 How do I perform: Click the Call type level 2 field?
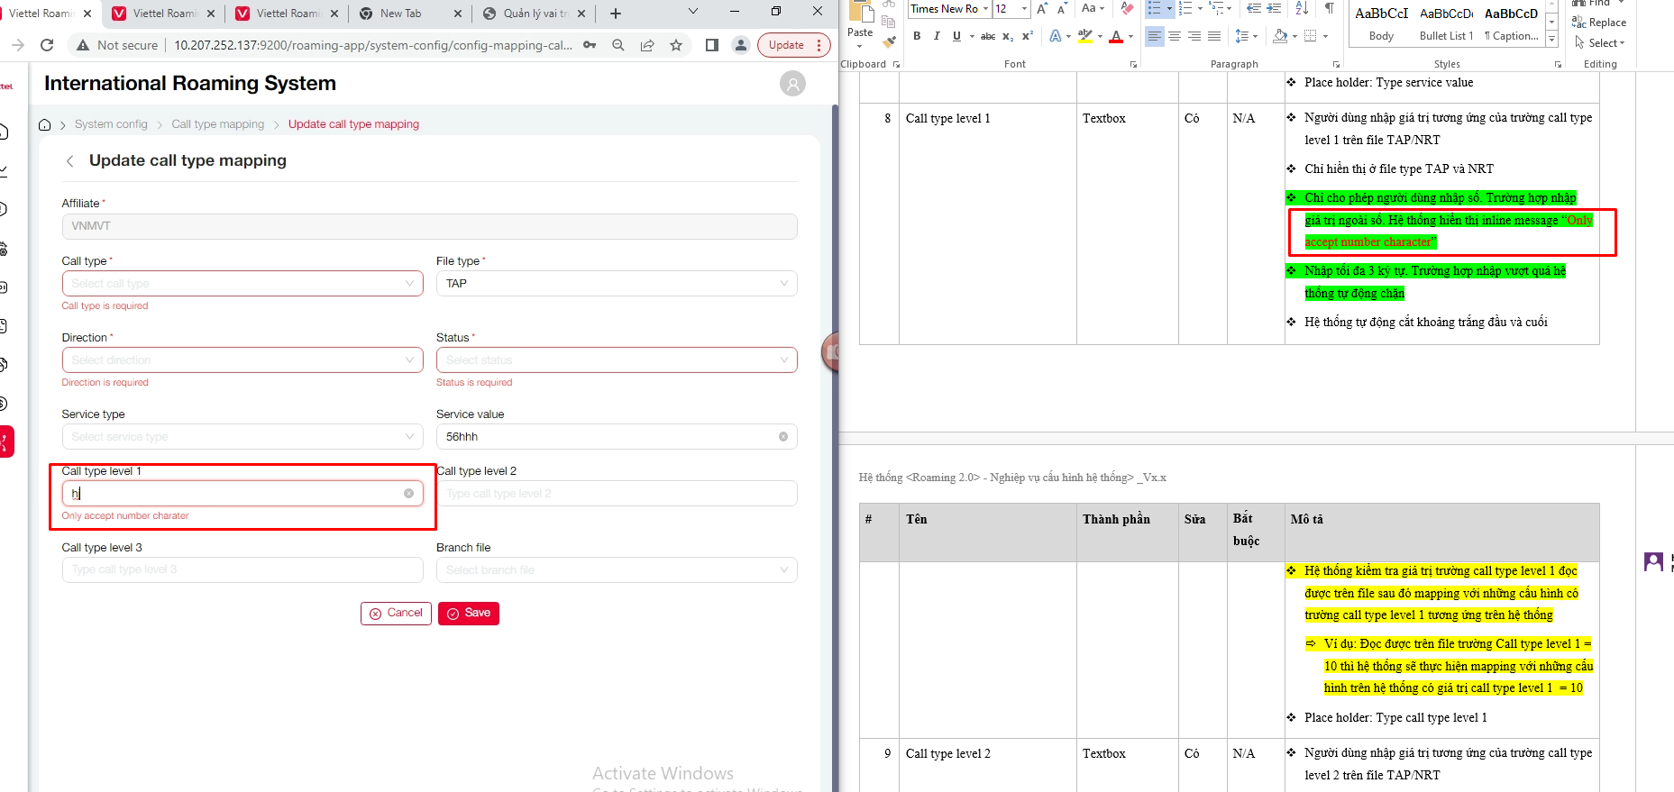[616, 494]
